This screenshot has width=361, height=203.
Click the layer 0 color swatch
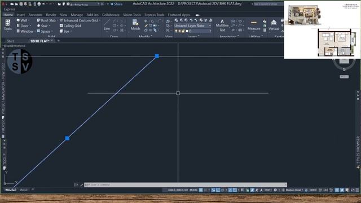pos(187,31)
